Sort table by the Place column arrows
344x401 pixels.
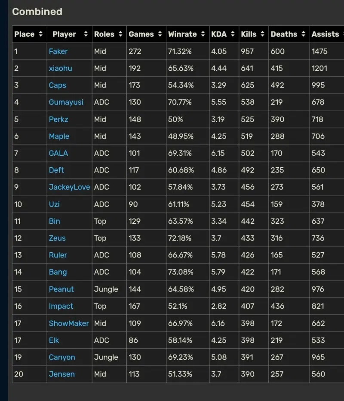(x=40, y=34)
